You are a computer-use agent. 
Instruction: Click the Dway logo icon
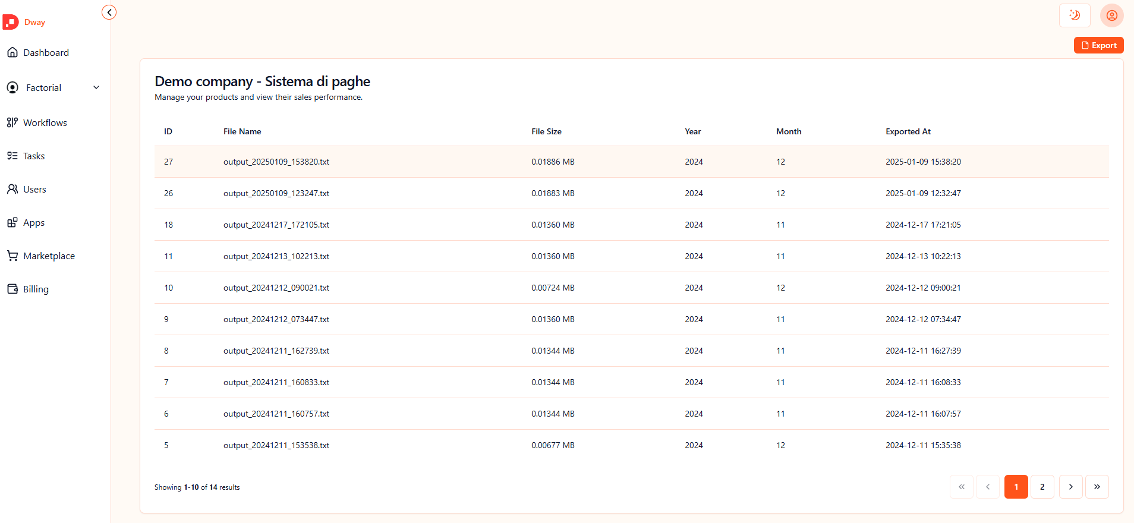(11, 22)
